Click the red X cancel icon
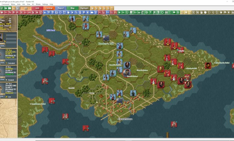 coord(37,13)
